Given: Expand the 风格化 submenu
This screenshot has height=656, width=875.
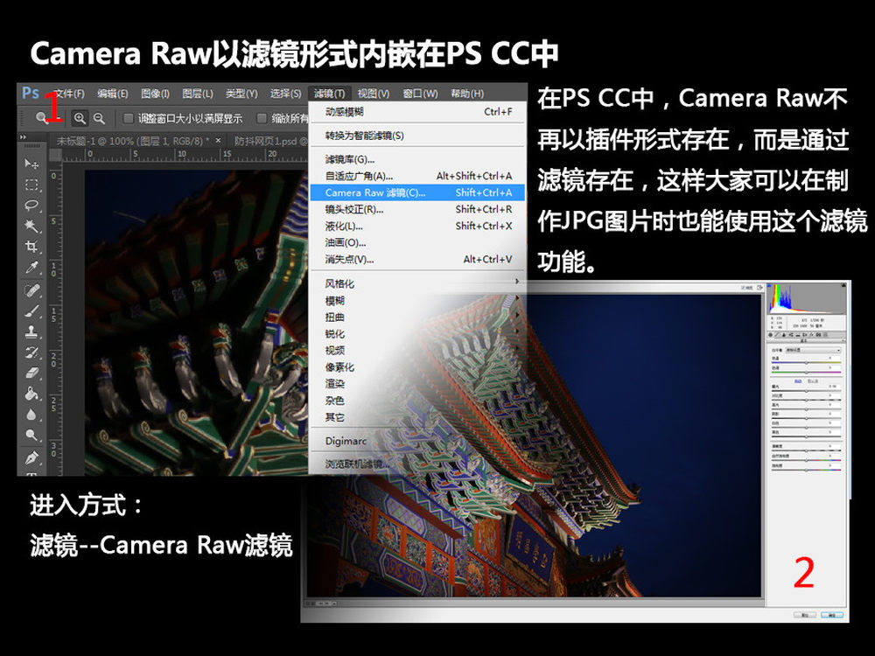Looking at the screenshot, I should pyautogui.click(x=416, y=283).
